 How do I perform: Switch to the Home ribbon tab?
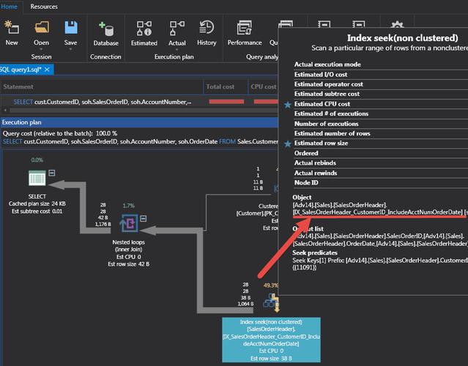coord(10,7)
